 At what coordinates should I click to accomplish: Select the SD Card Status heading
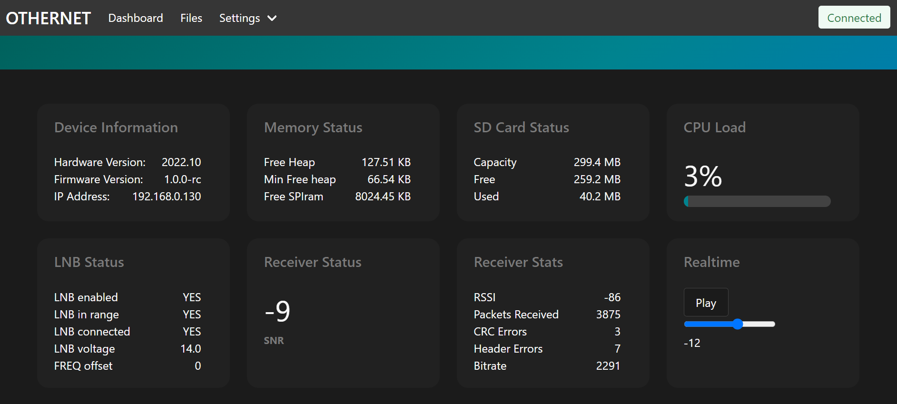tap(522, 128)
